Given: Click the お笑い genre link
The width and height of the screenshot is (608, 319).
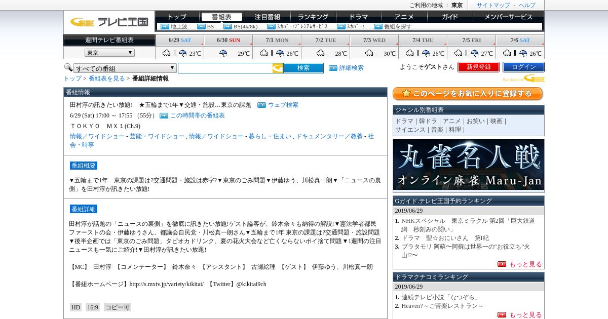Looking at the screenshot, I should point(476,121).
